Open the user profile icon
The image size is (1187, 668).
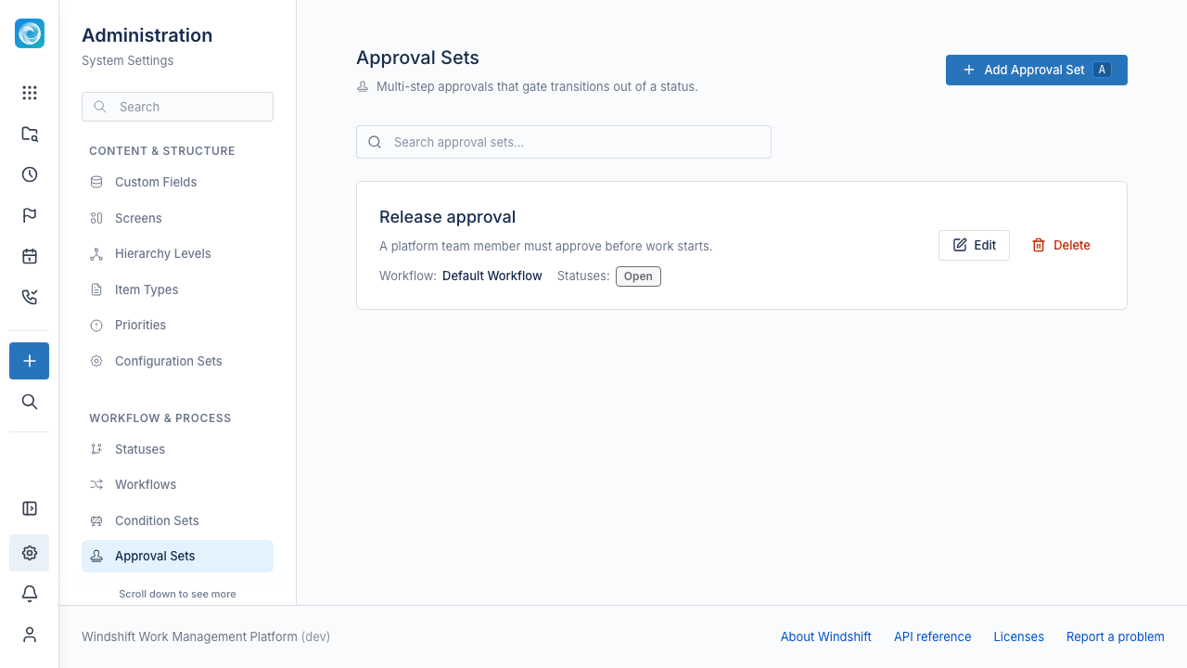[x=30, y=635]
